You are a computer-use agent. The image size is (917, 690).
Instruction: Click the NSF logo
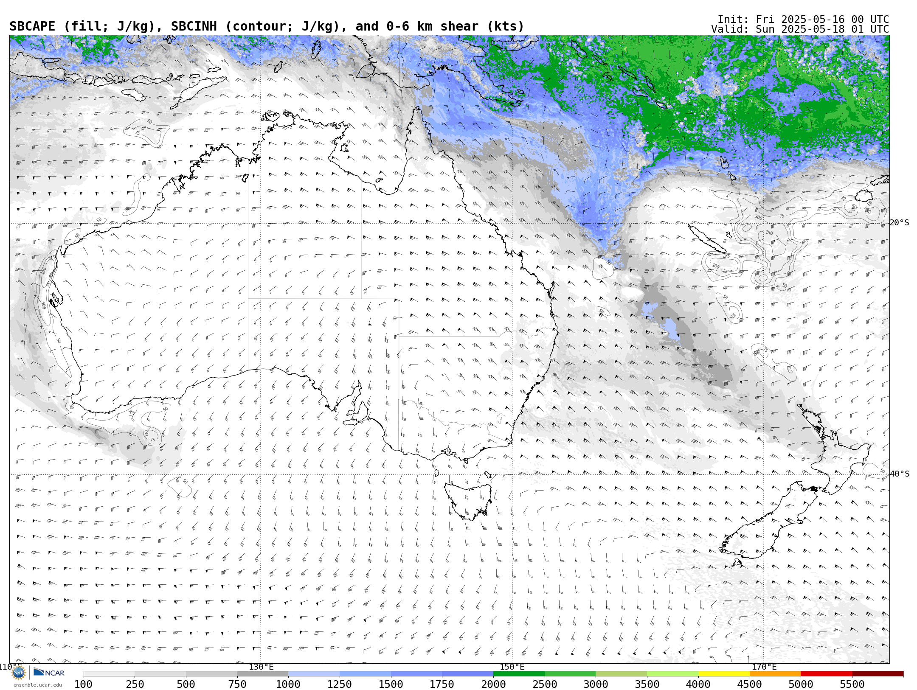19,673
